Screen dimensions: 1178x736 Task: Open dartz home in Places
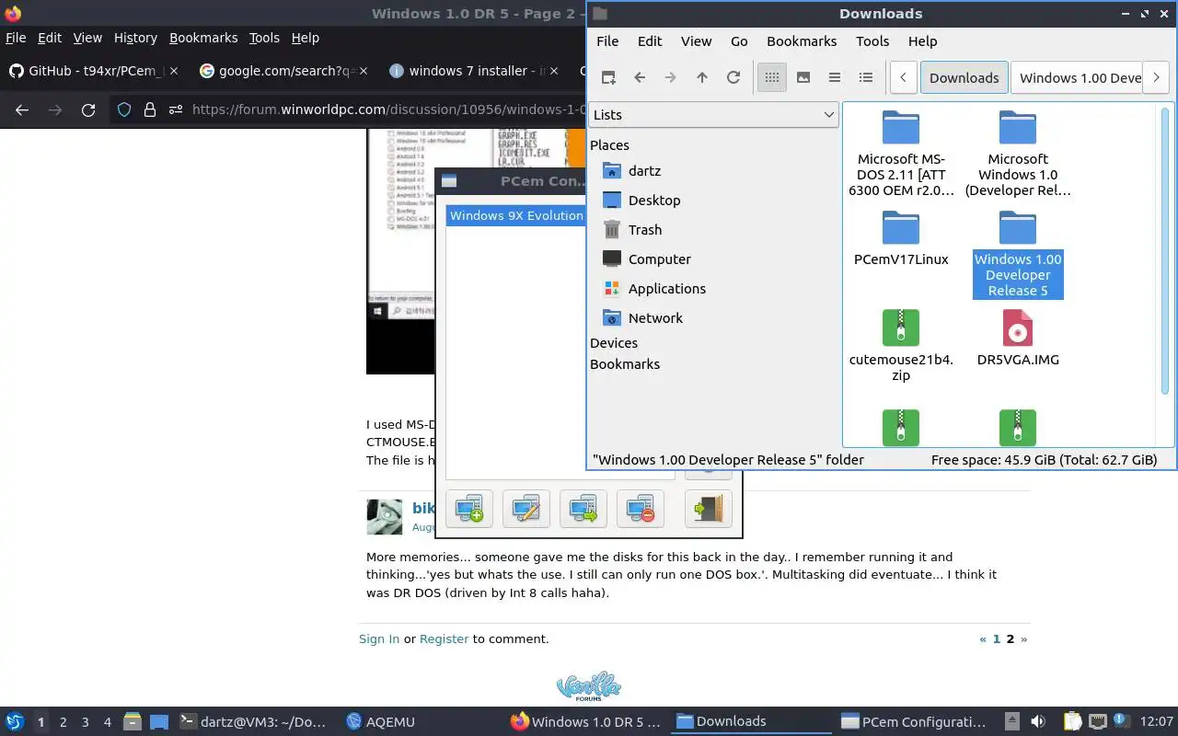pyautogui.click(x=644, y=170)
